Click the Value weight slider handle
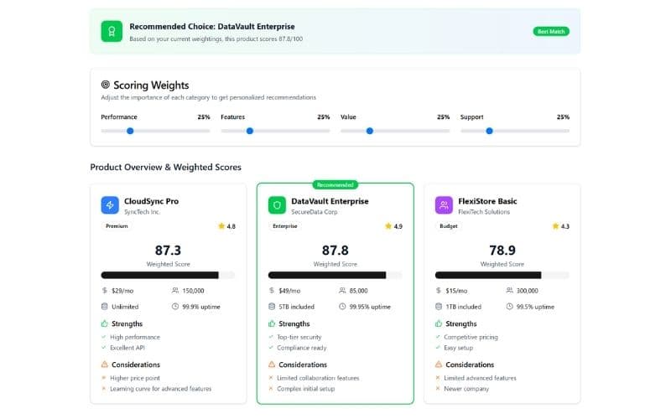This screenshot has width=671, height=419. tap(369, 131)
